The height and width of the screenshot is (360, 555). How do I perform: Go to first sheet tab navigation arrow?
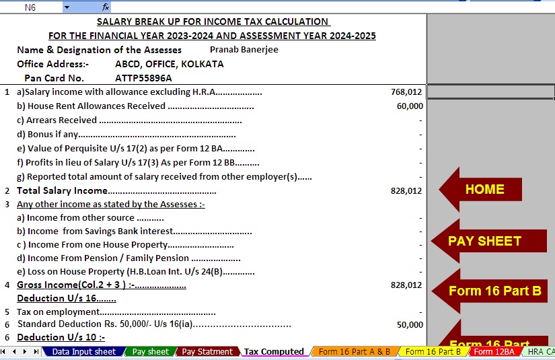(3, 351)
